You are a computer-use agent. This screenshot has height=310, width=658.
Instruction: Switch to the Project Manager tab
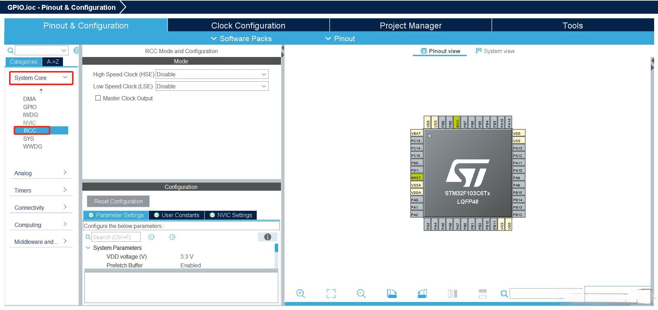[410, 25]
